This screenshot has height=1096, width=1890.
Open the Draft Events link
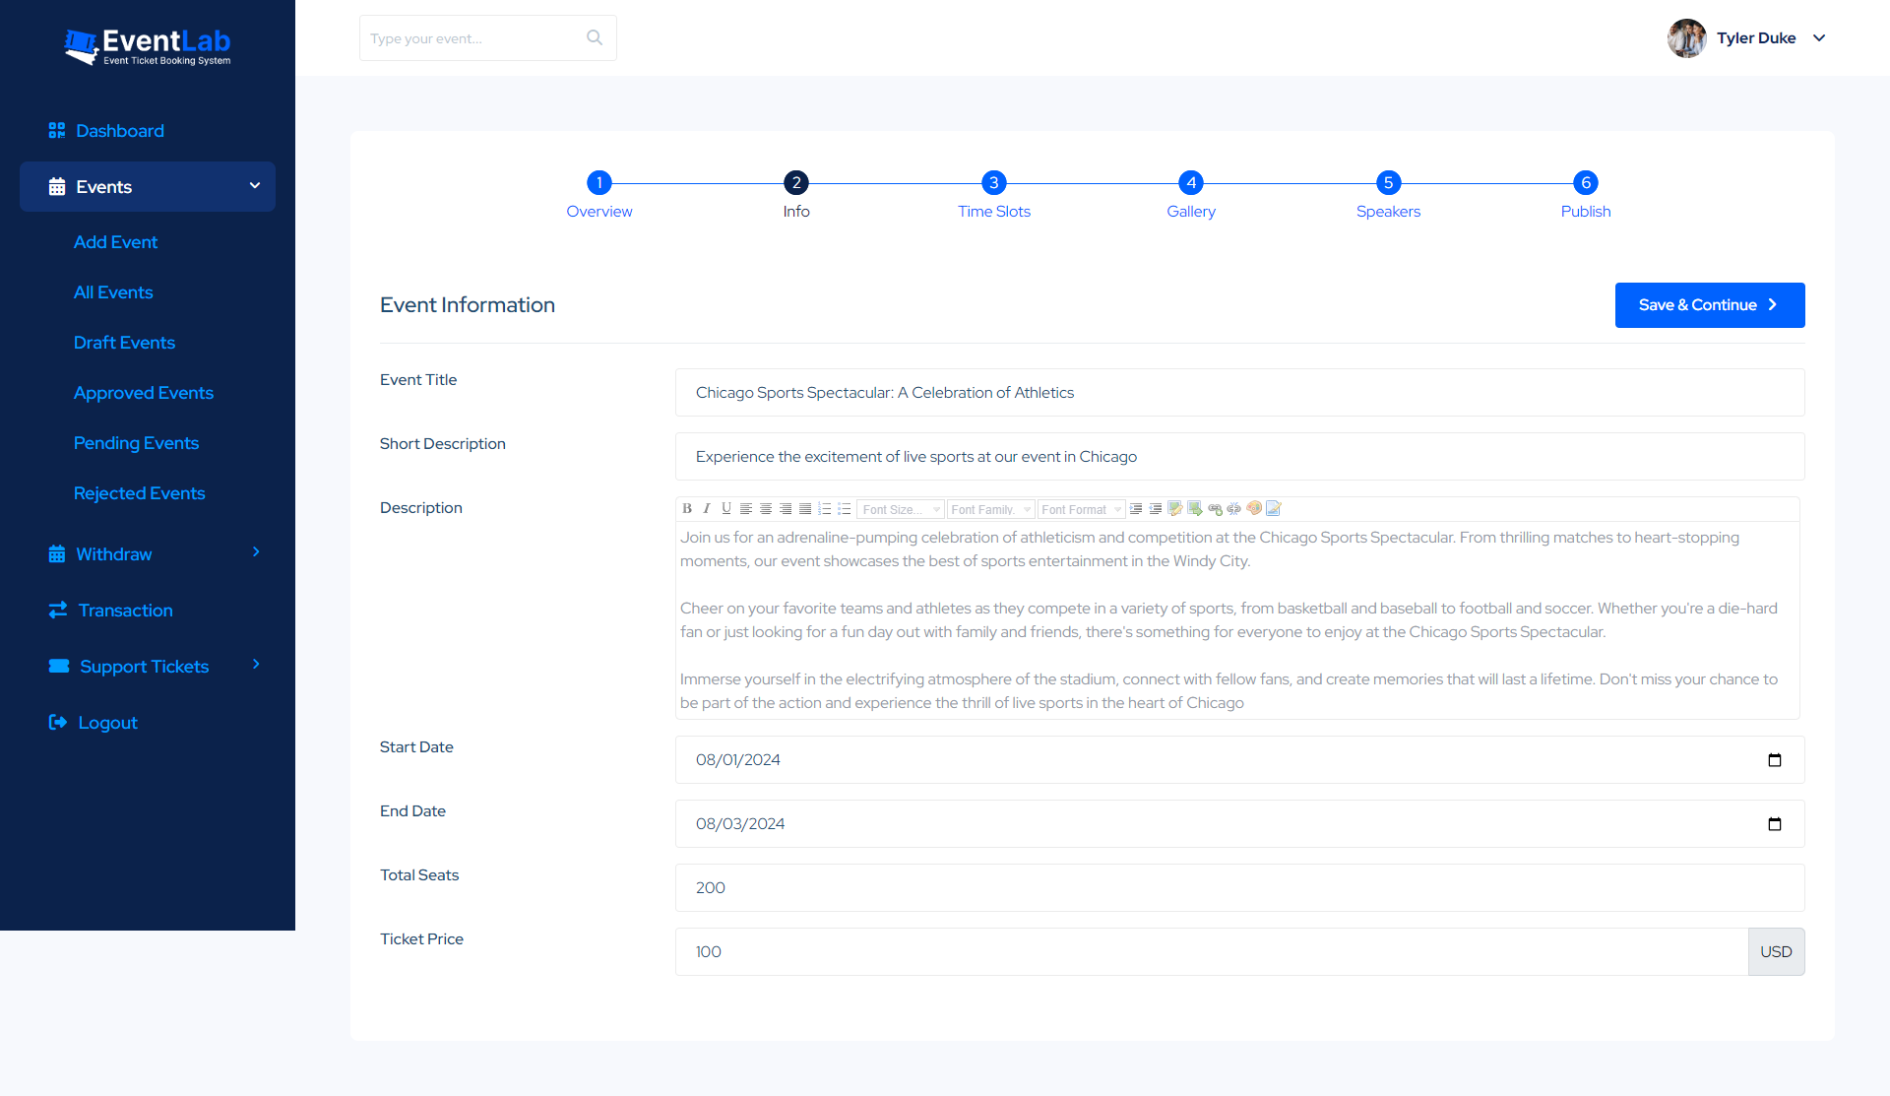coord(124,343)
